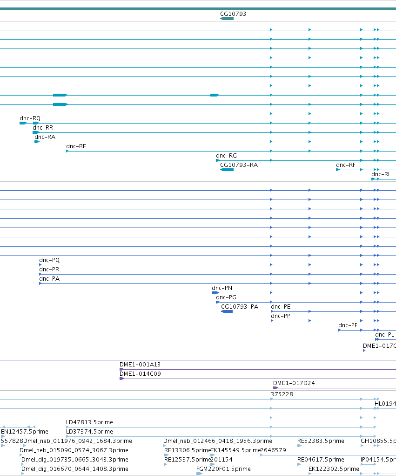Image resolution: width=396 pixels, height=476 pixels.
Task: Select the dnc-RQ first exon glyph
Action: pyautogui.click(x=23, y=123)
